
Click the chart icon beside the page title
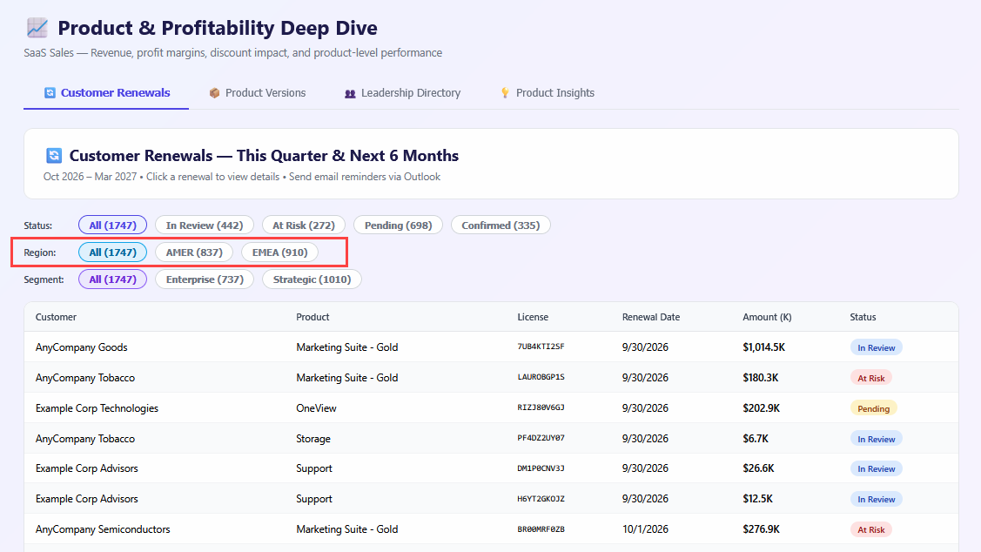pos(37,28)
